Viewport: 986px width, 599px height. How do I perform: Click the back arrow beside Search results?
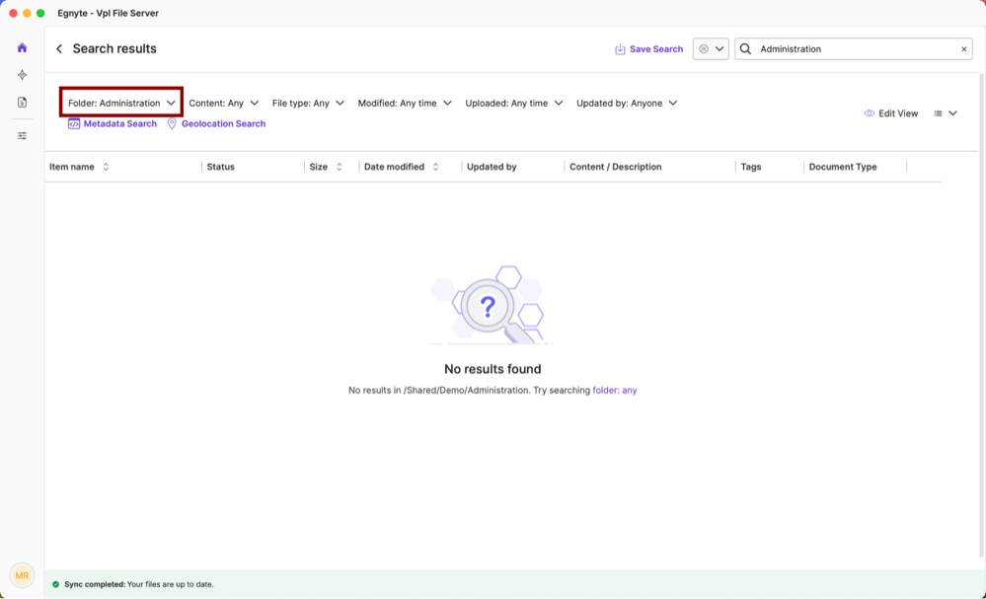(x=59, y=49)
